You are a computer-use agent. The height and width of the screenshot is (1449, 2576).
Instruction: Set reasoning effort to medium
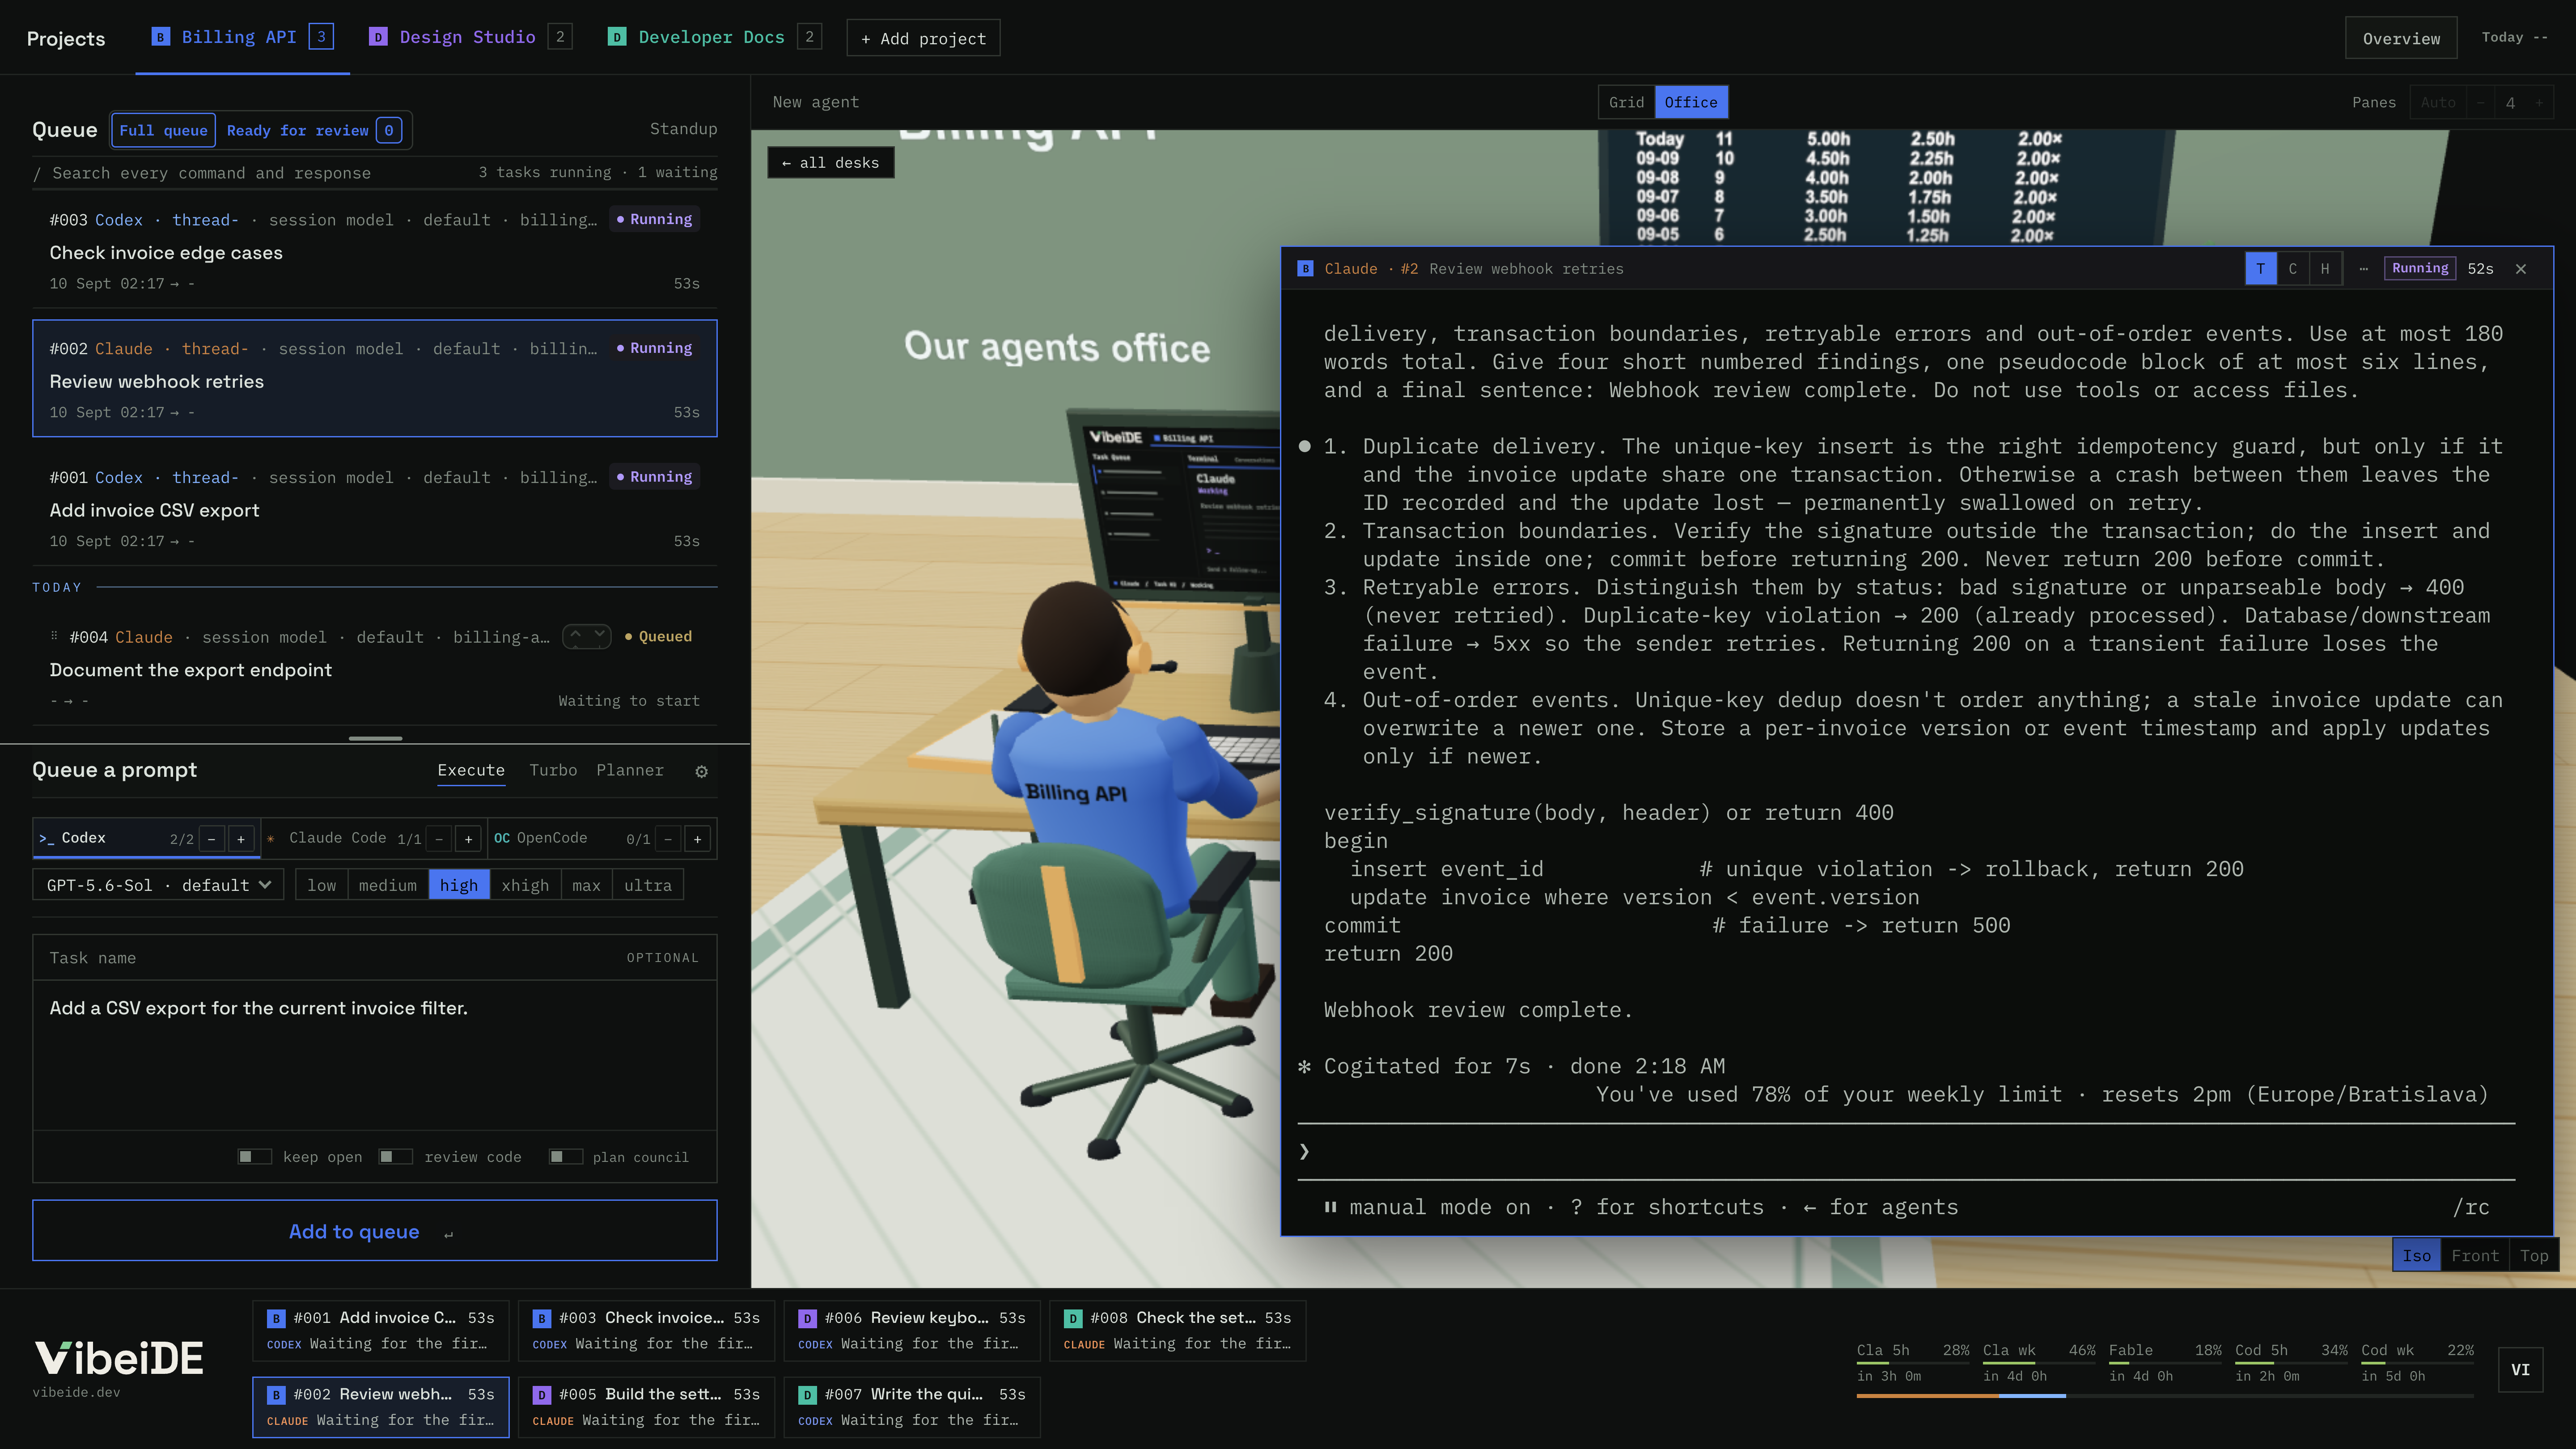click(x=388, y=885)
